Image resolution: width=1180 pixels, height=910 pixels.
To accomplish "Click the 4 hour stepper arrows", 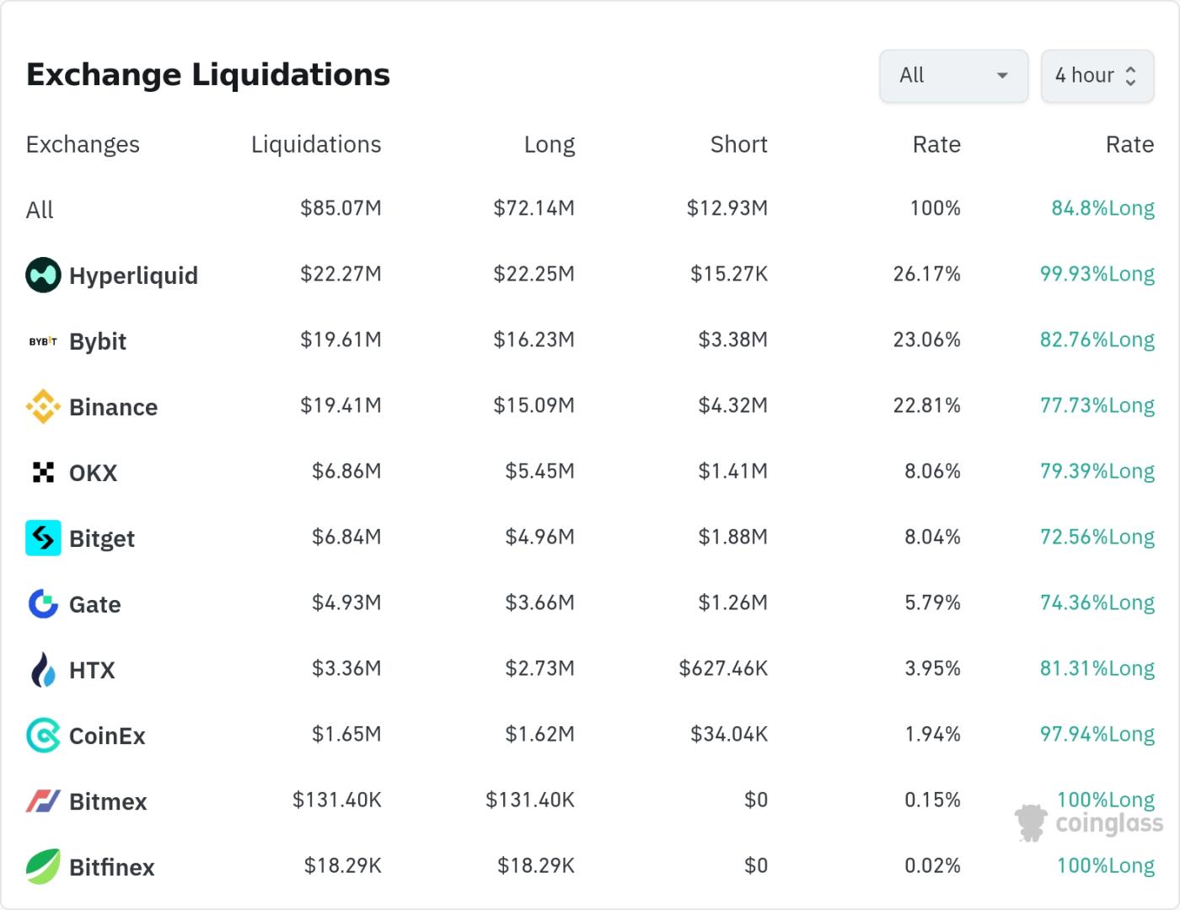I will click(x=1131, y=76).
